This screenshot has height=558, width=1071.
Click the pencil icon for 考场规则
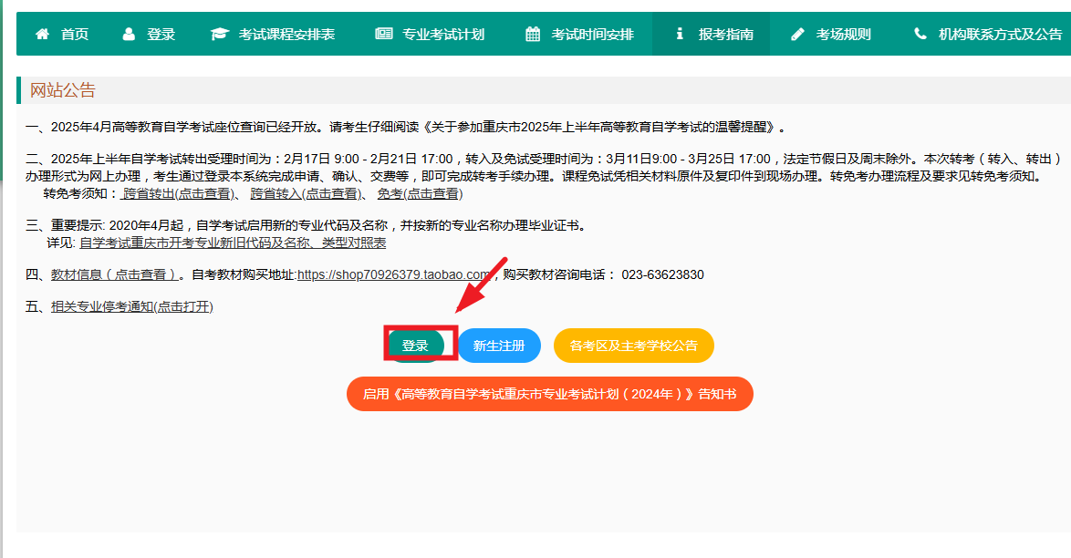pyautogui.click(x=798, y=35)
